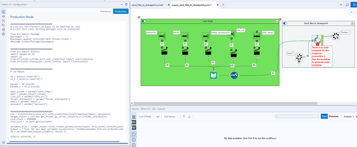357x147 pixels.
Task: Click the Output label on the canvas
Action: pyautogui.click(x=345, y=32)
